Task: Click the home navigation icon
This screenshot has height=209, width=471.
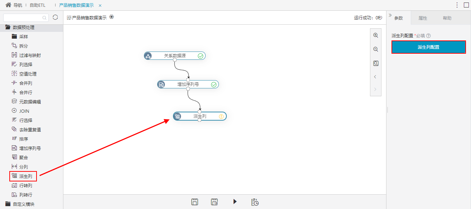Action: click(8, 5)
